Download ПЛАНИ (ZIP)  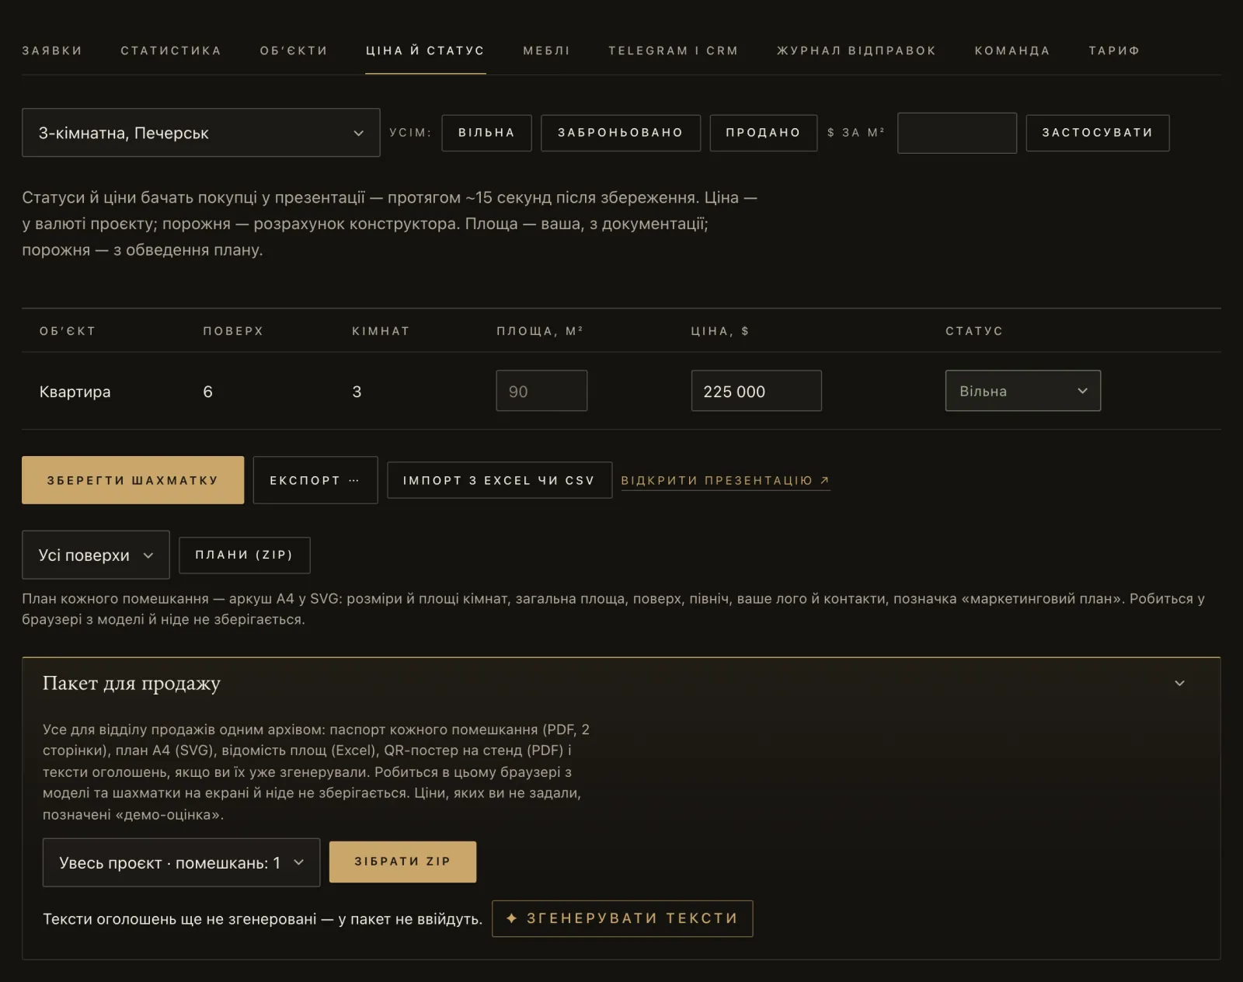245,555
